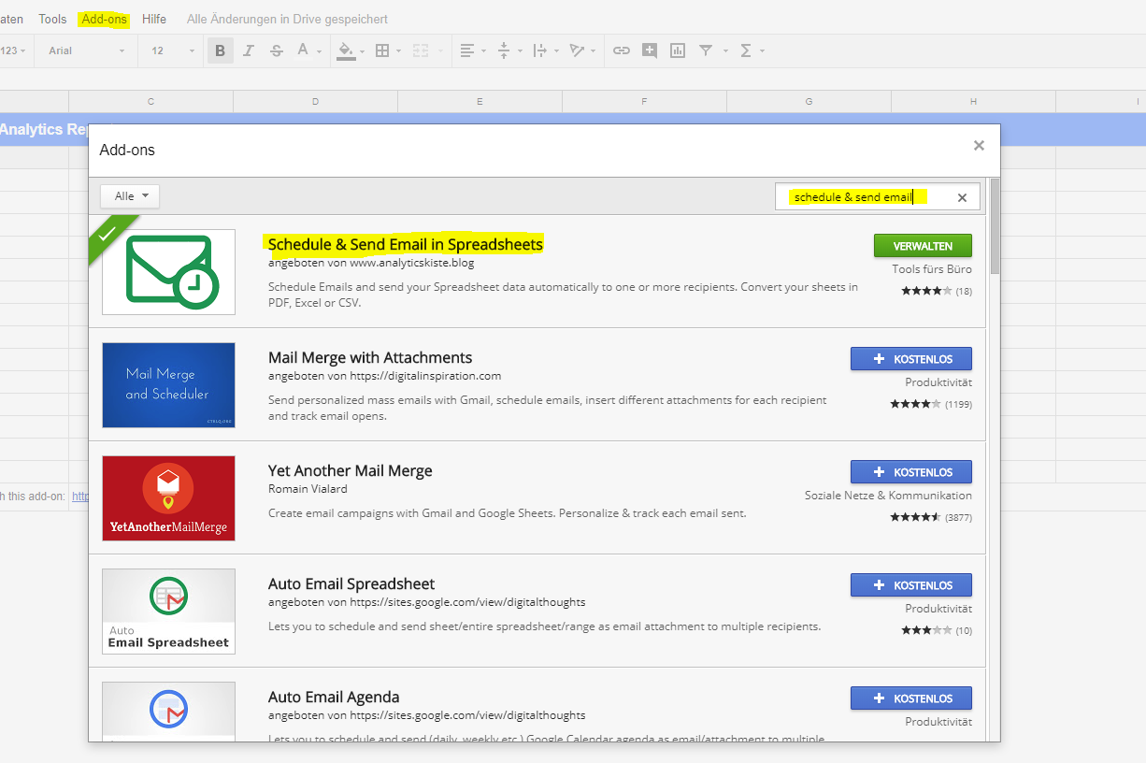Insert a chart via the toolbar

point(678,50)
